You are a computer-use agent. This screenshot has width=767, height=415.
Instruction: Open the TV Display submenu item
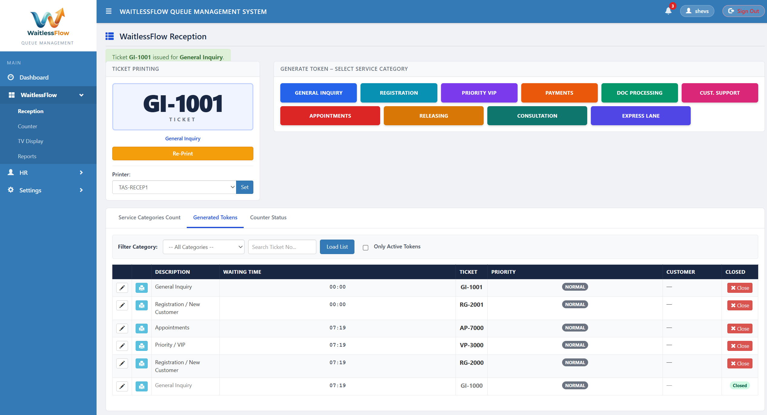30,141
